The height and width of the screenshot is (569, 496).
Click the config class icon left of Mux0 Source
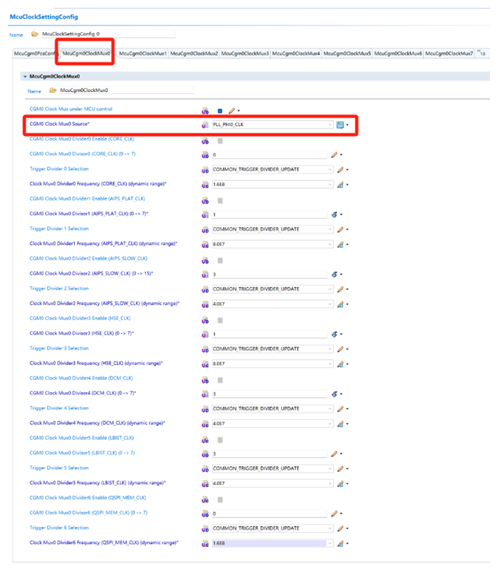point(205,125)
